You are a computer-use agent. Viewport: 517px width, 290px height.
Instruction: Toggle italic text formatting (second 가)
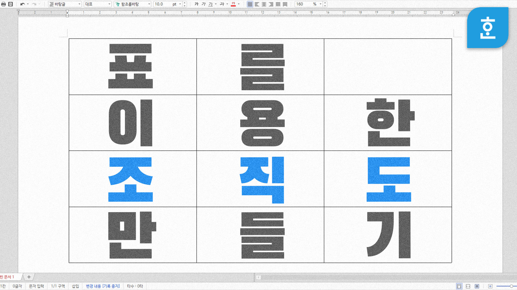[204, 4]
